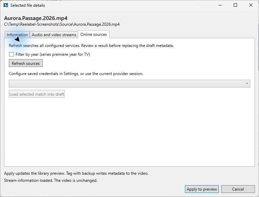Click the 'Stream information loaded' status text
Viewport: 259px width, 197px height.
pyautogui.click(x=50, y=180)
